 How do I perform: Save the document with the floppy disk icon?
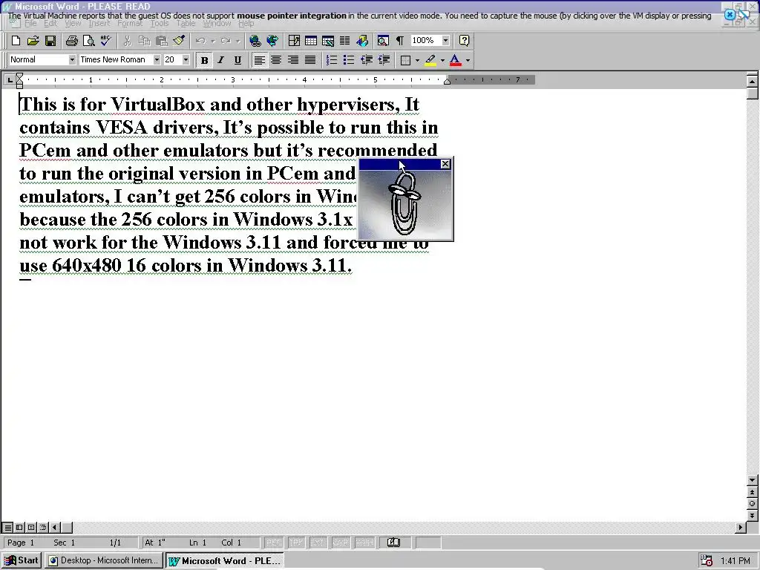coord(50,41)
